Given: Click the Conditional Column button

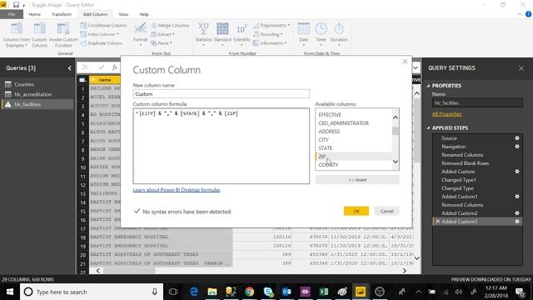Looking at the screenshot, I should 103,26.
